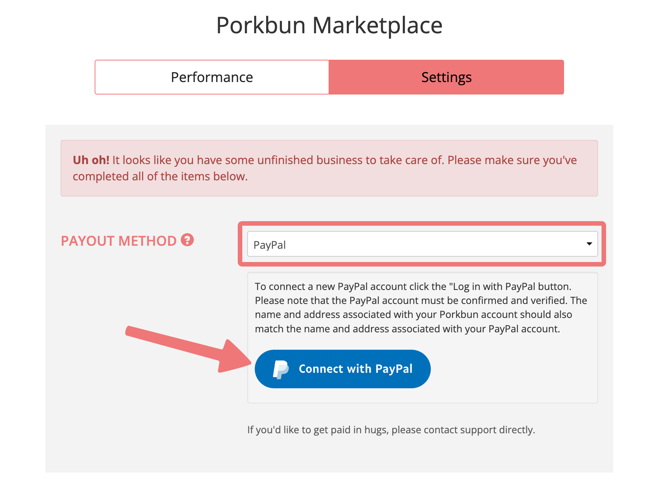This screenshot has width=664, height=493.
Task: Click the PayPal logo on the connect button
Action: [x=281, y=369]
